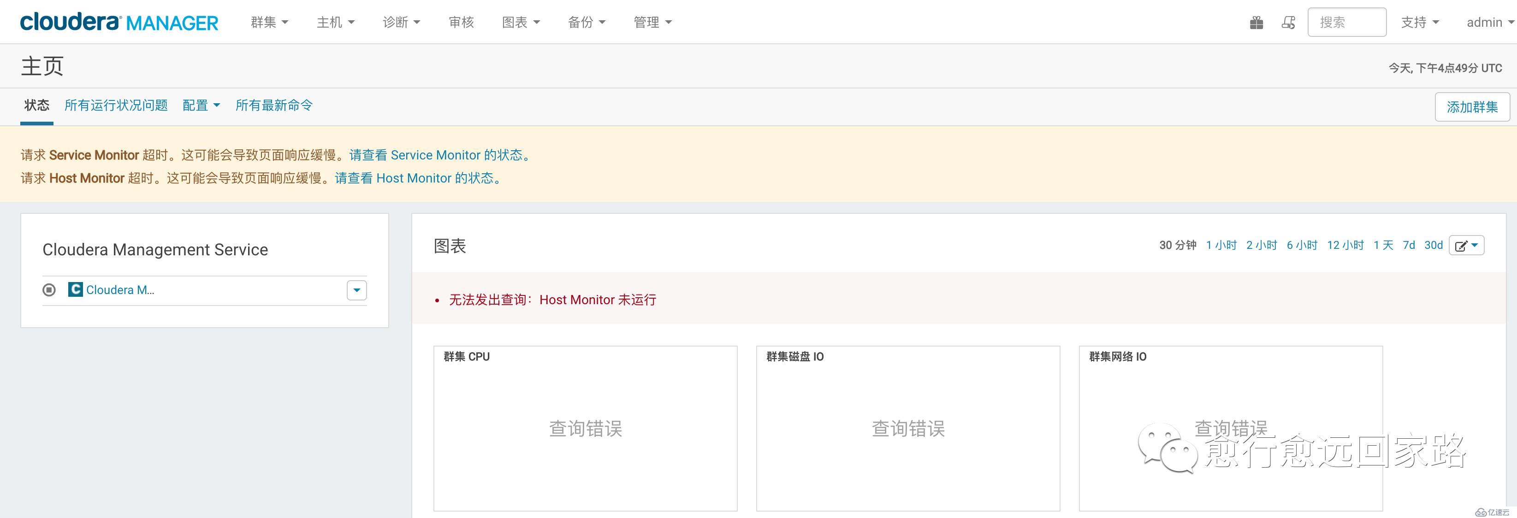Select the 状态 tab
Screen dimensions: 1517x518
[x=36, y=106]
